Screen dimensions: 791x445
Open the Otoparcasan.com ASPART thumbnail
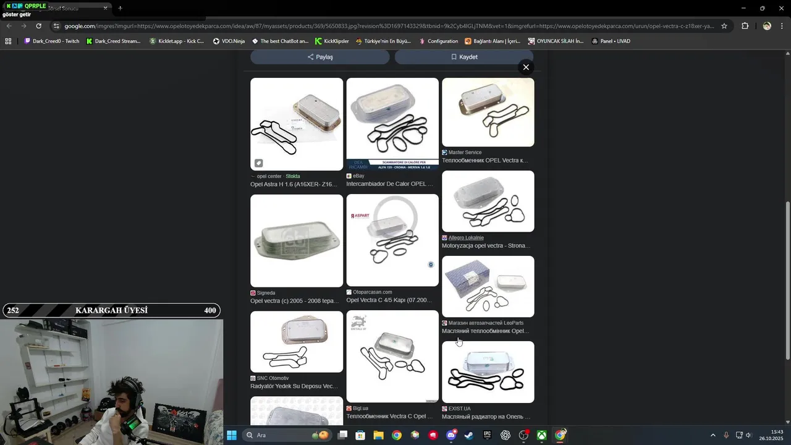coord(392,240)
